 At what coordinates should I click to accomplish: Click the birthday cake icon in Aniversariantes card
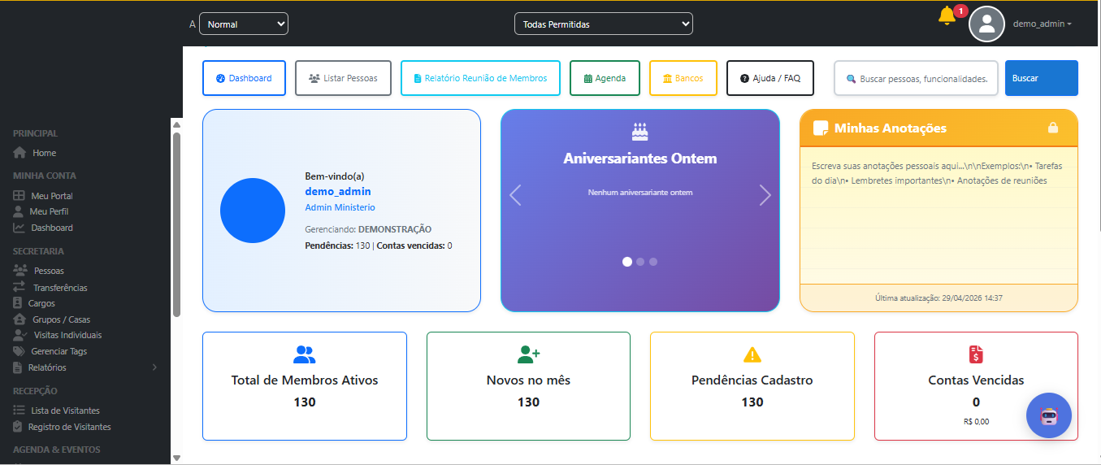point(640,131)
